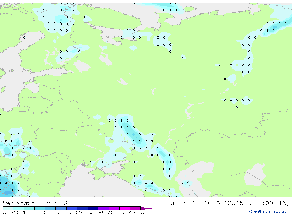Click the legend label '0.1'
Image resolution: width=292 pixels, height=214 pixels.
click(x=5, y=212)
